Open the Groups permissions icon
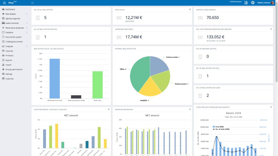Viewport: 278px width, 156px height. [x=4, y=69]
